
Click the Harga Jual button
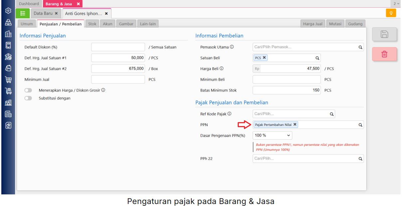click(313, 24)
